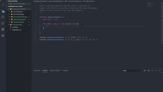Screen dimensions: 163x92
Task: Click the htmlChallenges folder icon
Action: (x=12, y=14)
